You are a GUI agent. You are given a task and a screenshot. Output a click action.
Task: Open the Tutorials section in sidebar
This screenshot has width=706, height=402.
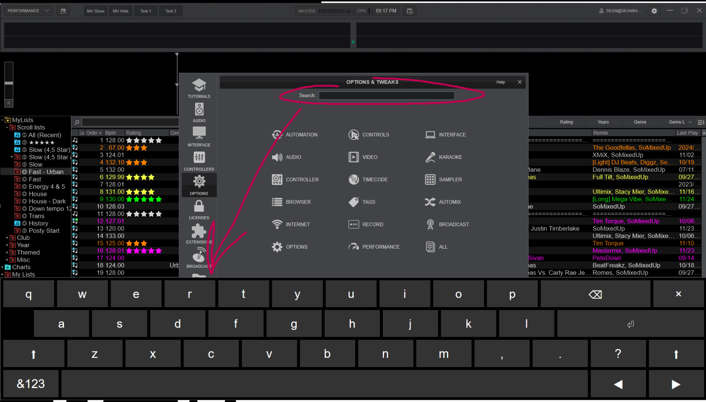(x=199, y=88)
